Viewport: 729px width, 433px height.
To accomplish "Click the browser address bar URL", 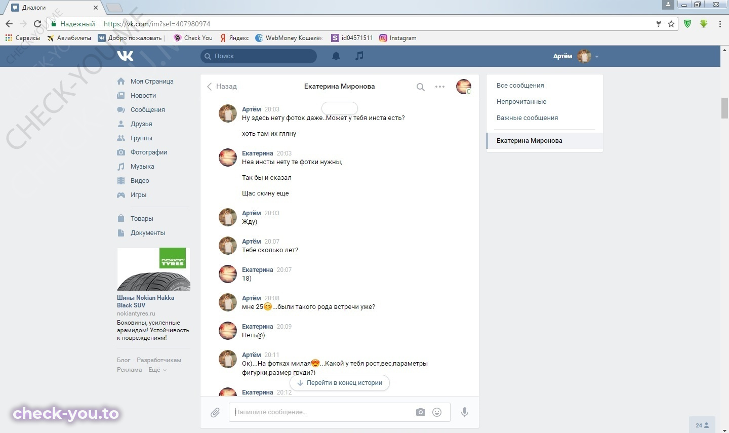I will pos(157,24).
